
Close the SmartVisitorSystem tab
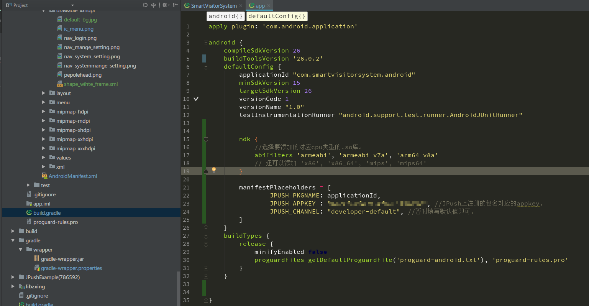[241, 6]
